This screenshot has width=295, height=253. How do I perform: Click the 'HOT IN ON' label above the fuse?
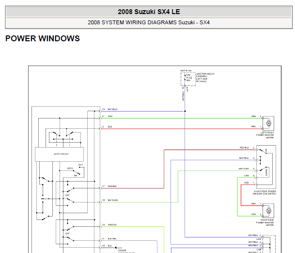(x=186, y=71)
